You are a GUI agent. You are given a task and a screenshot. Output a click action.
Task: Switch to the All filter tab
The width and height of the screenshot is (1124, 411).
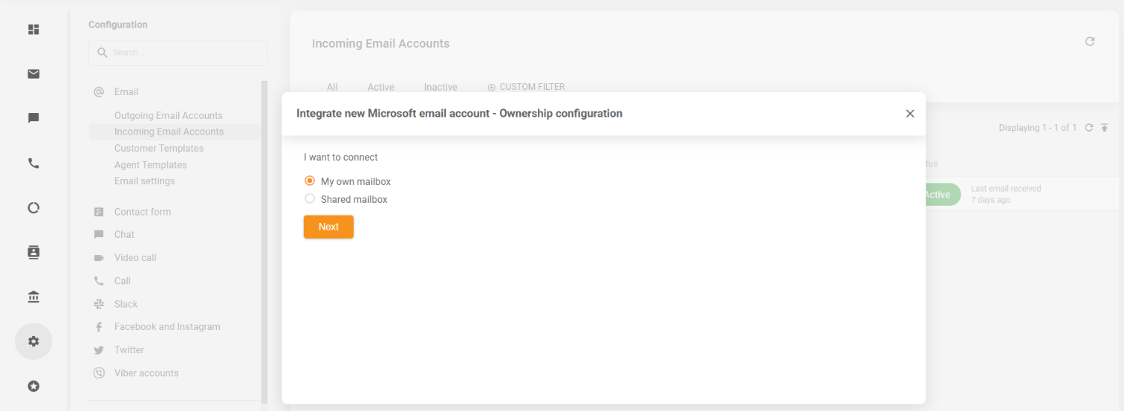pos(332,87)
